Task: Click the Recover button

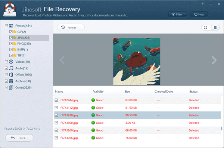Action: [71, 27]
